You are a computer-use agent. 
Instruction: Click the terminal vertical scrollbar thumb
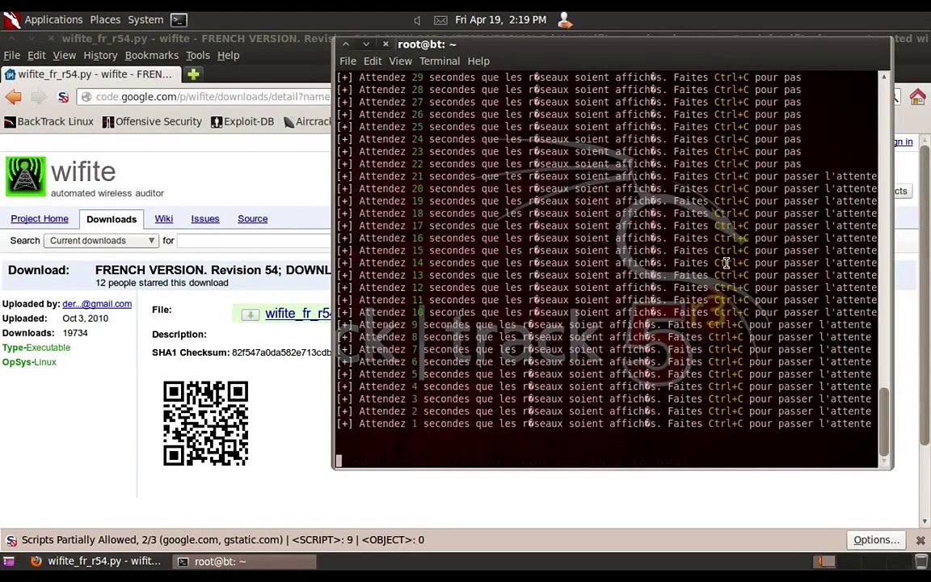[883, 422]
